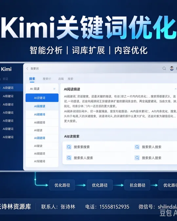177x221 pixels.
Task: Click the magnifier icon beside 搜索索搜索
Action: pyautogui.click(x=69, y=147)
